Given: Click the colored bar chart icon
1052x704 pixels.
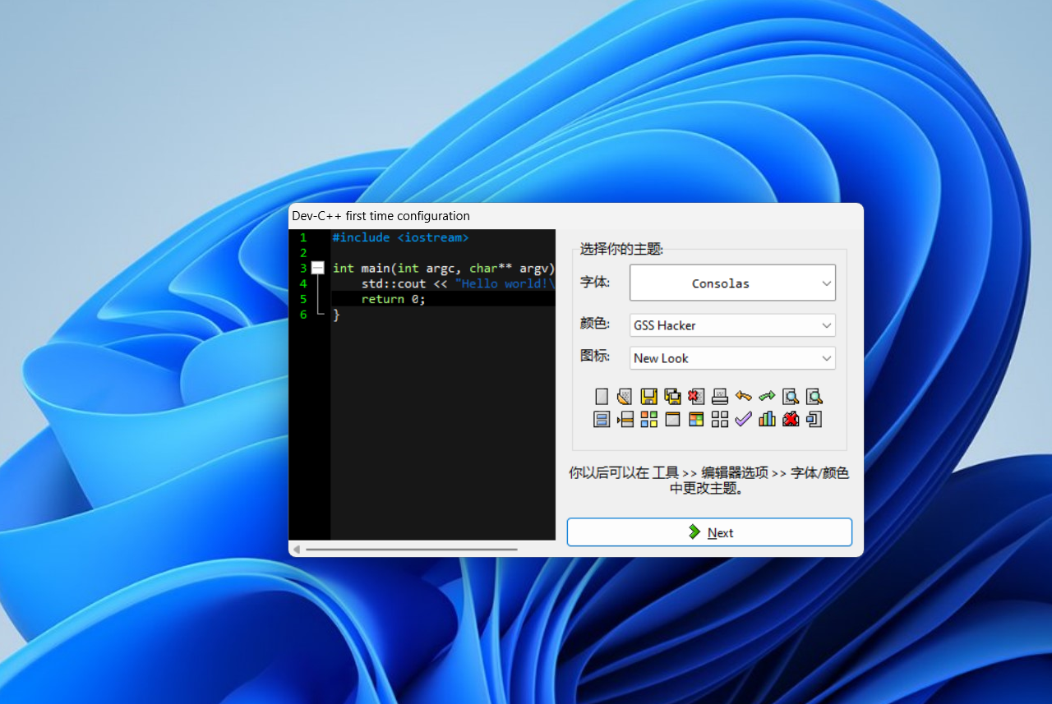Looking at the screenshot, I should (767, 420).
